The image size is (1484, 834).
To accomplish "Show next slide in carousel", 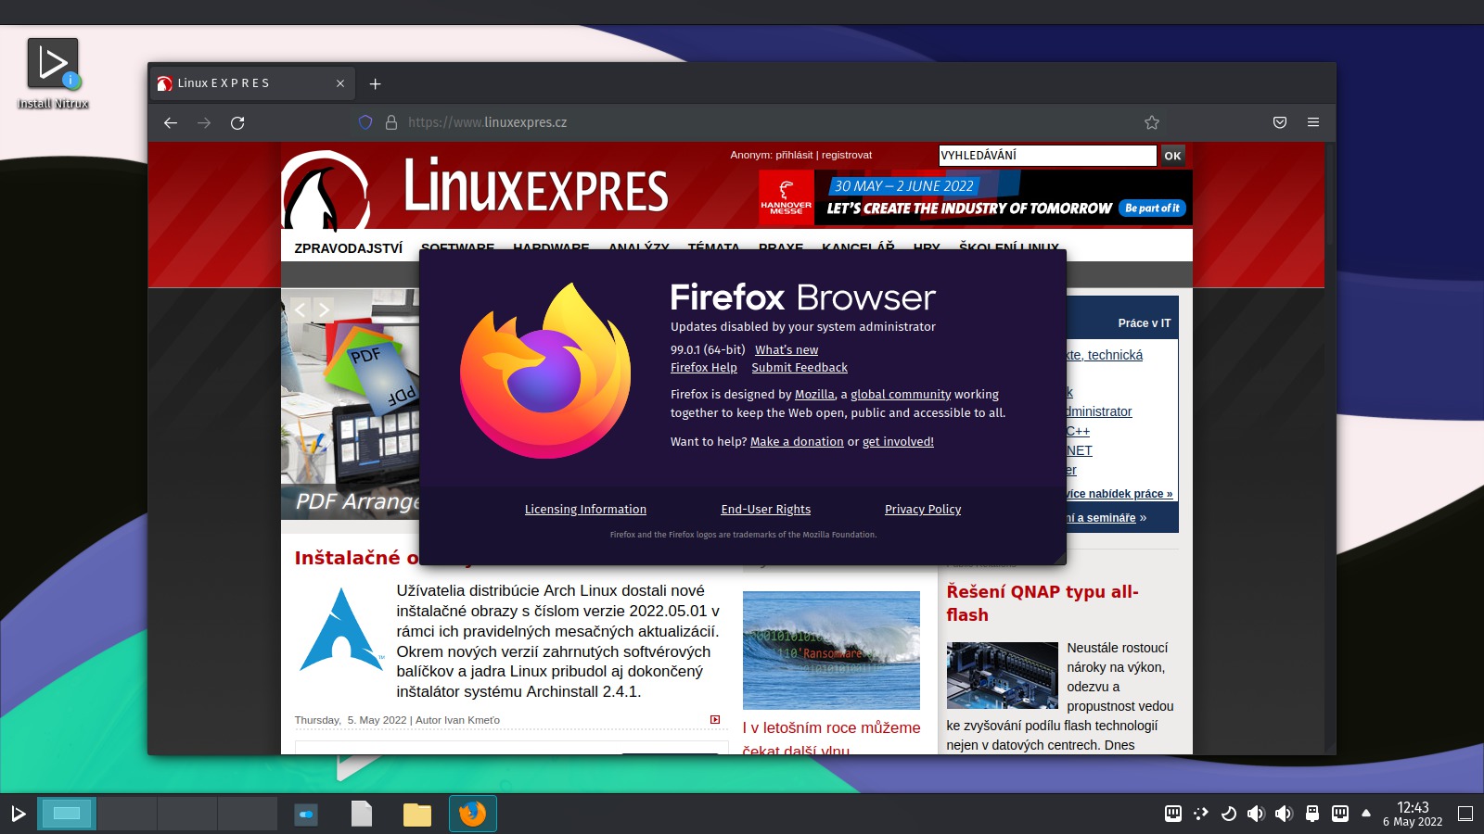I will (x=324, y=310).
